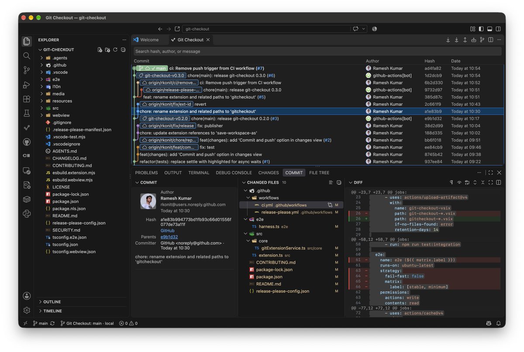The width and height of the screenshot is (524, 352).
Task: Create a new folder in Explorer
Action: click(x=107, y=50)
